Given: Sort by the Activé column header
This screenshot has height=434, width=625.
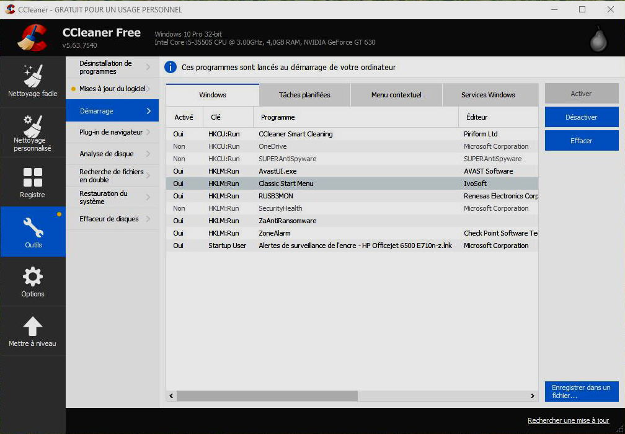Looking at the screenshot, I should (184, 117).
